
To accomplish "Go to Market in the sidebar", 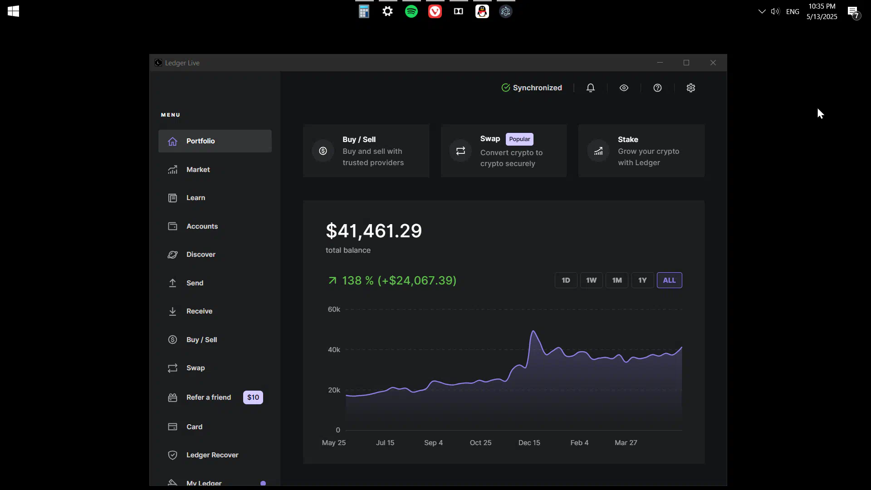I will pyautogui.click(x=215, y=170).
